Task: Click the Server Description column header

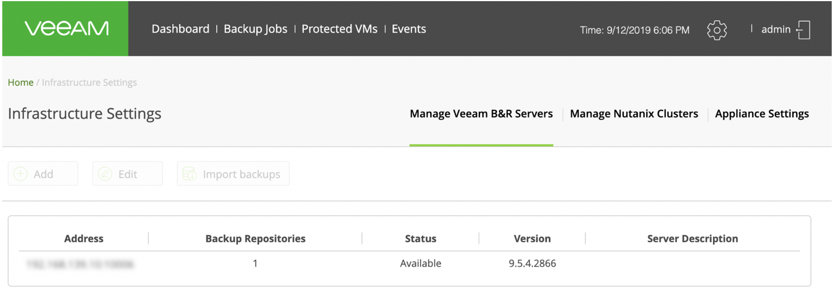Action: pyautogui.click(x=692, y=239)
